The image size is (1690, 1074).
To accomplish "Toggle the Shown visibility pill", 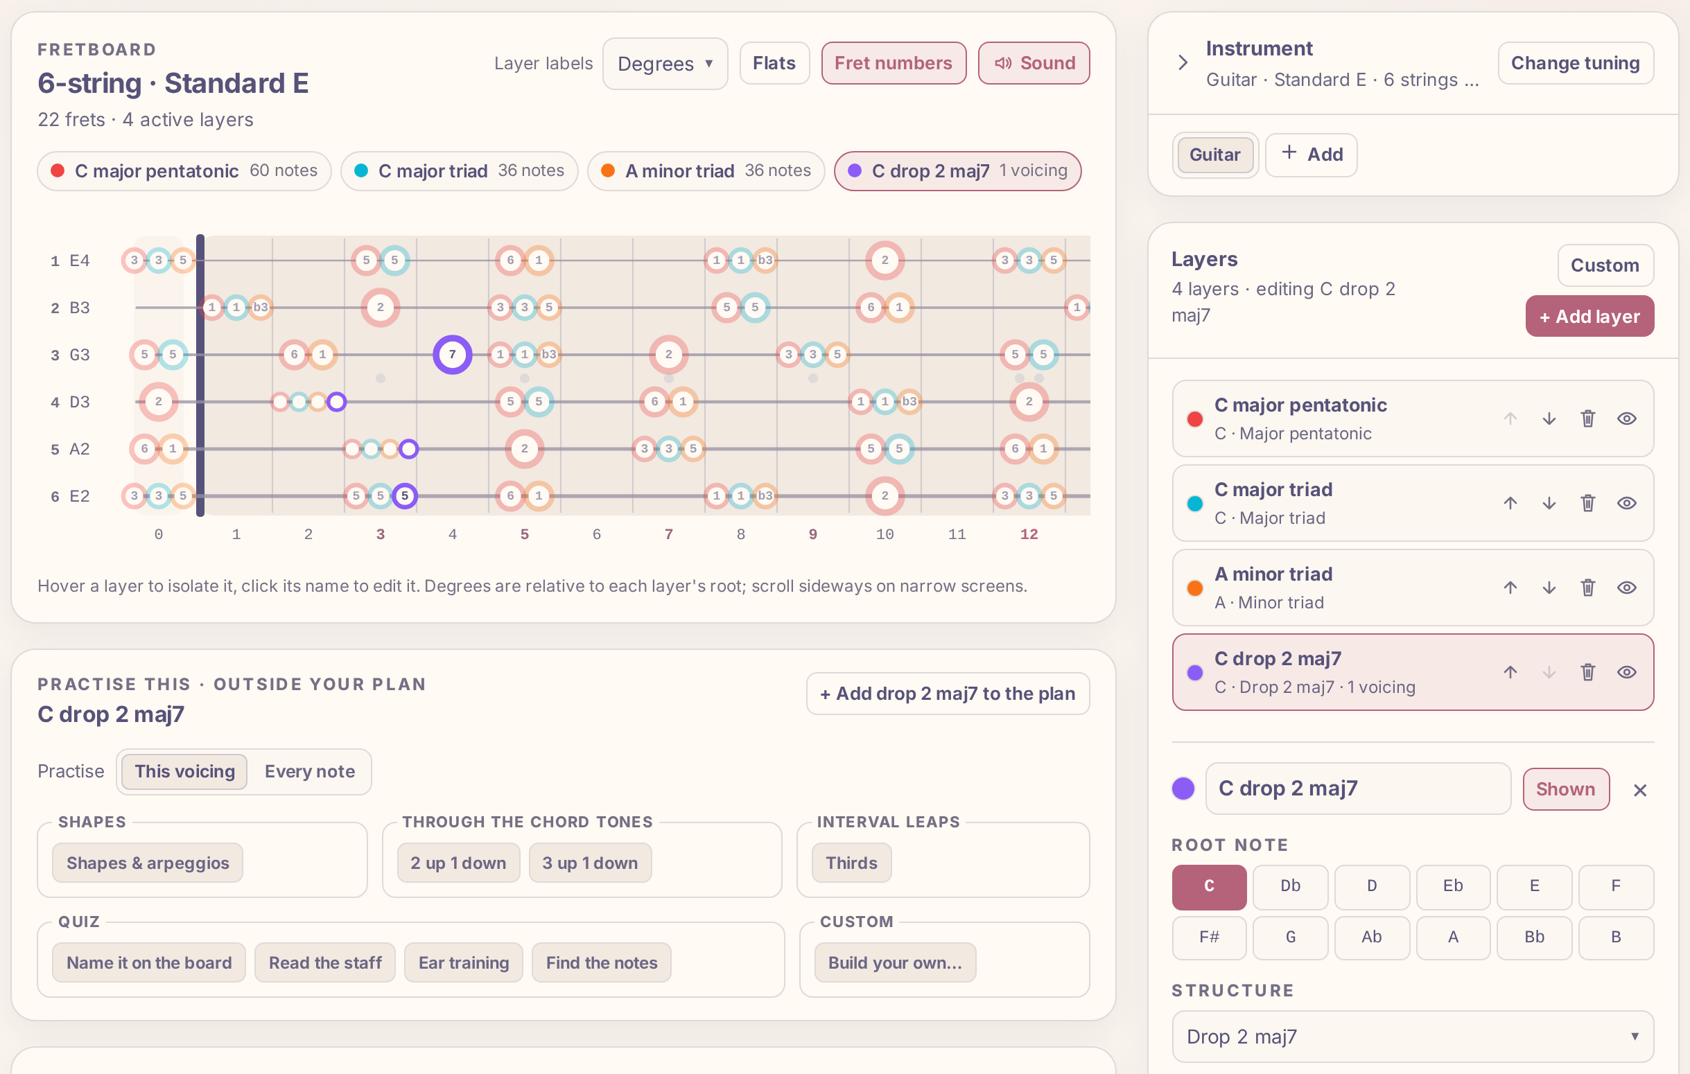I will click(x=1565, y=789).
